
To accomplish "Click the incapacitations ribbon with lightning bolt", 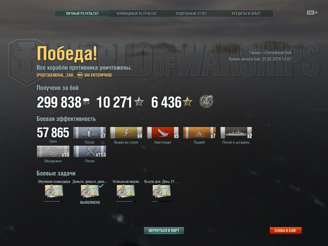I will tap(126, 132).
